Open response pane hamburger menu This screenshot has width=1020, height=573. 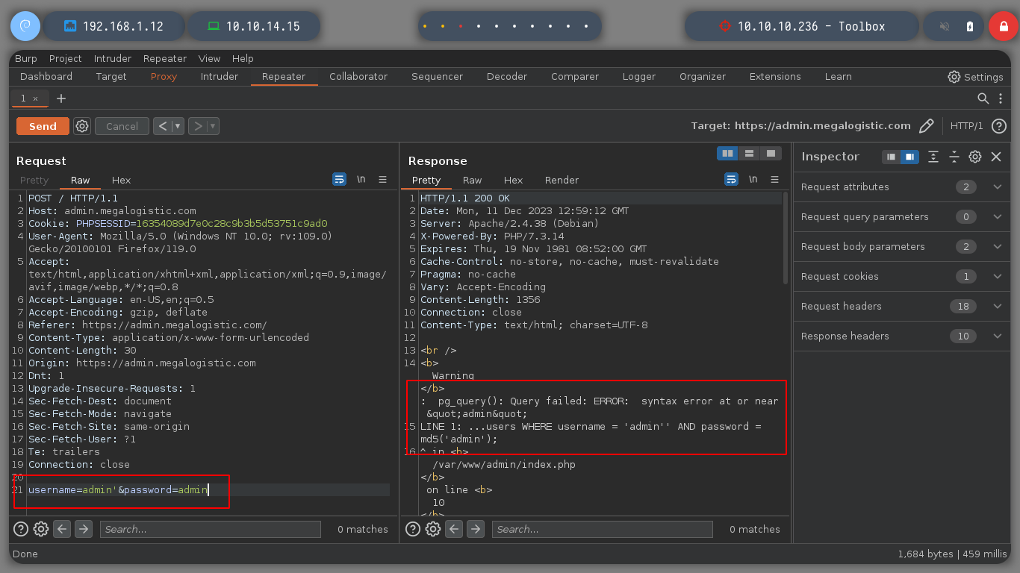click(x=774, y=180)
